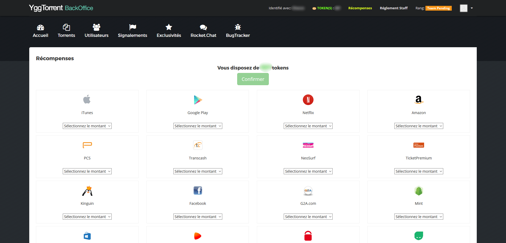This screenshot has width=506, height=243.
Task: Open the PCS amount dropdown
Action: pos(87,171)
